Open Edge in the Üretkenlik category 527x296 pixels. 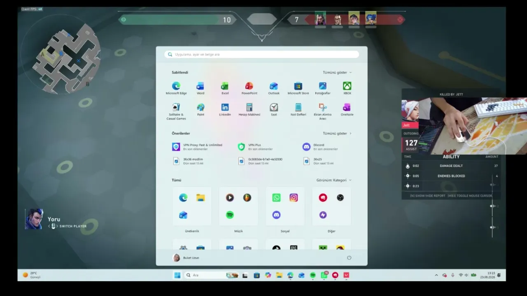(183, 198)
